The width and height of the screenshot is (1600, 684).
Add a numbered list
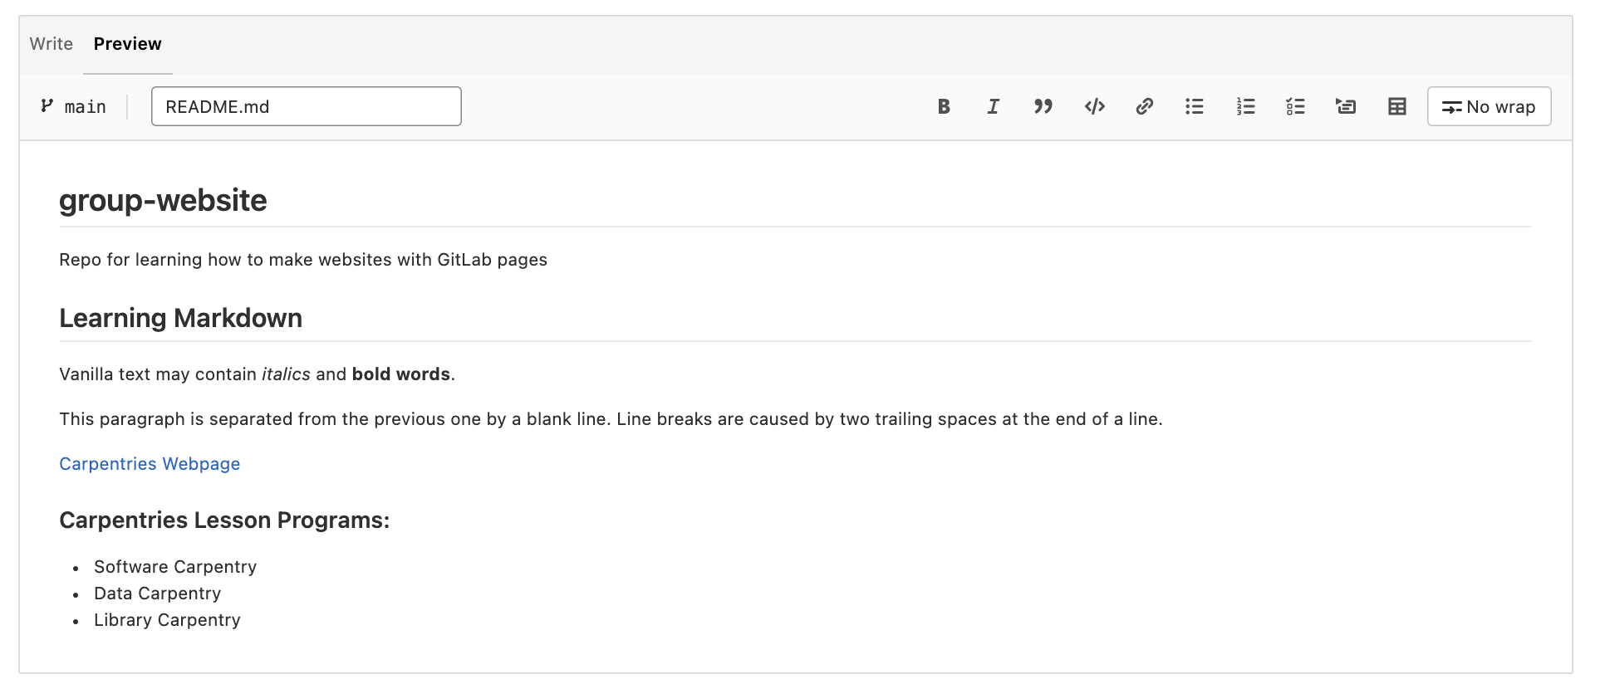click(1245, 106)
